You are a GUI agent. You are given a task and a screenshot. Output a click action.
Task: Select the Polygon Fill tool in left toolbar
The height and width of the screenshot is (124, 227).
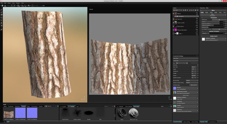(x=2, y=17)
